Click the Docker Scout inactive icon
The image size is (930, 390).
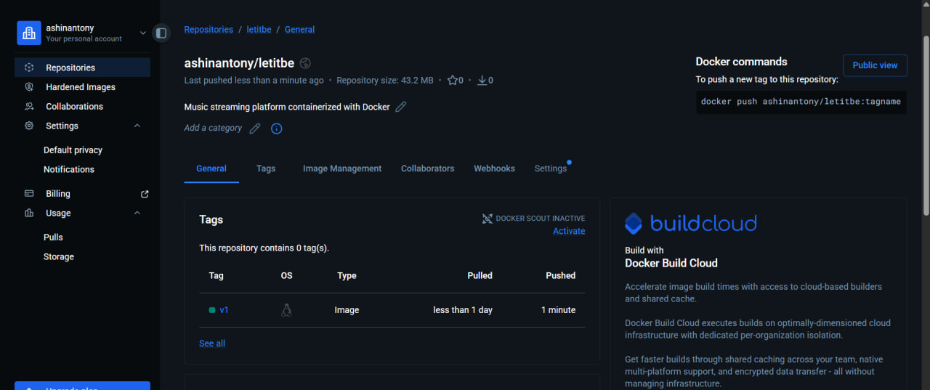488,219
